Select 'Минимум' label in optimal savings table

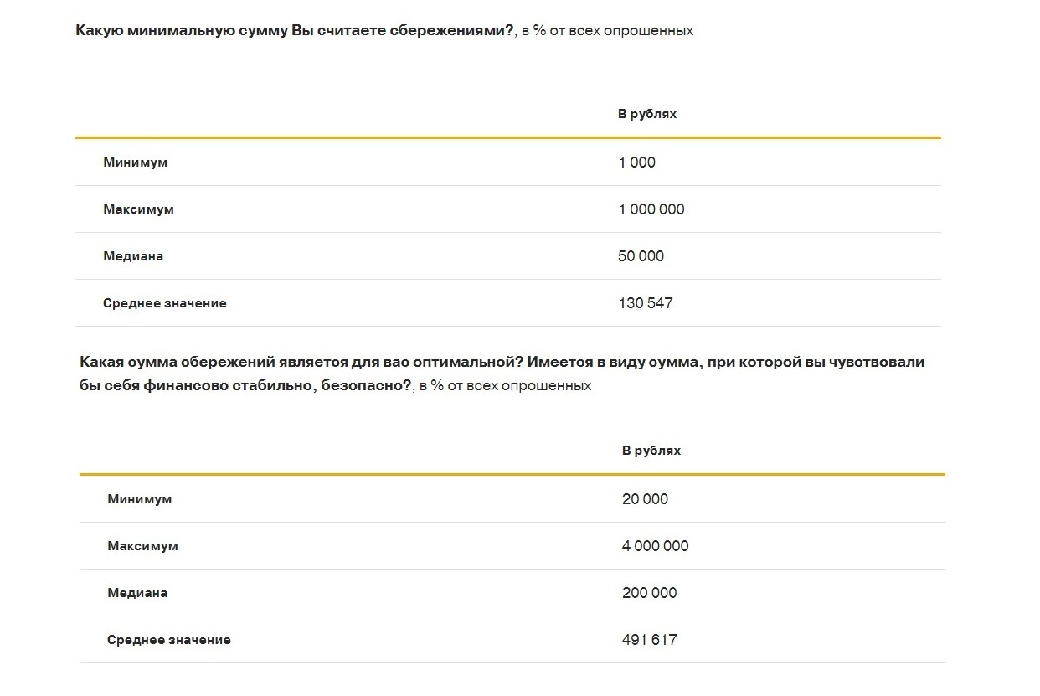140,499
